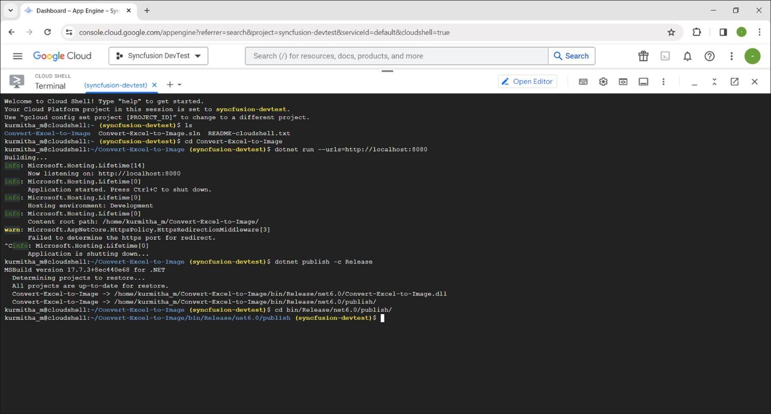Screen dimensions: 771x414
Task: Click the Convert-Excel-to-Image directory name in ls output
Action: [47, 133]
